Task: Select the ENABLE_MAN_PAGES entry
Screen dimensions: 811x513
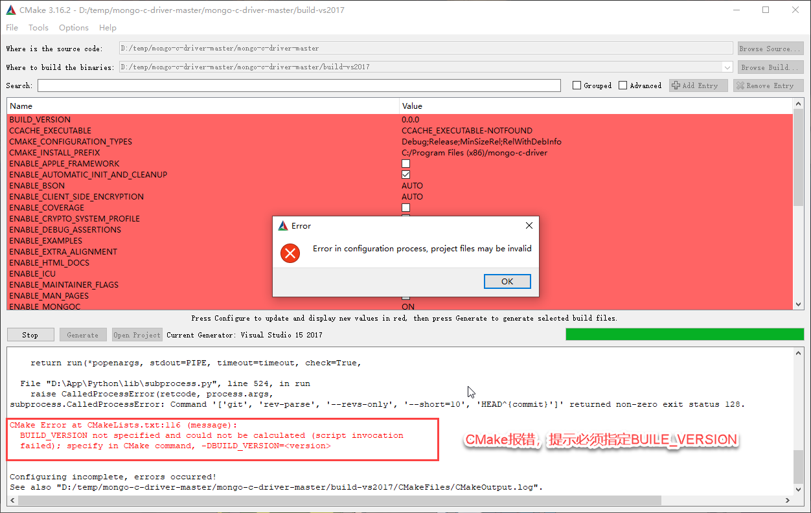Action: click(x=49, y=296)
